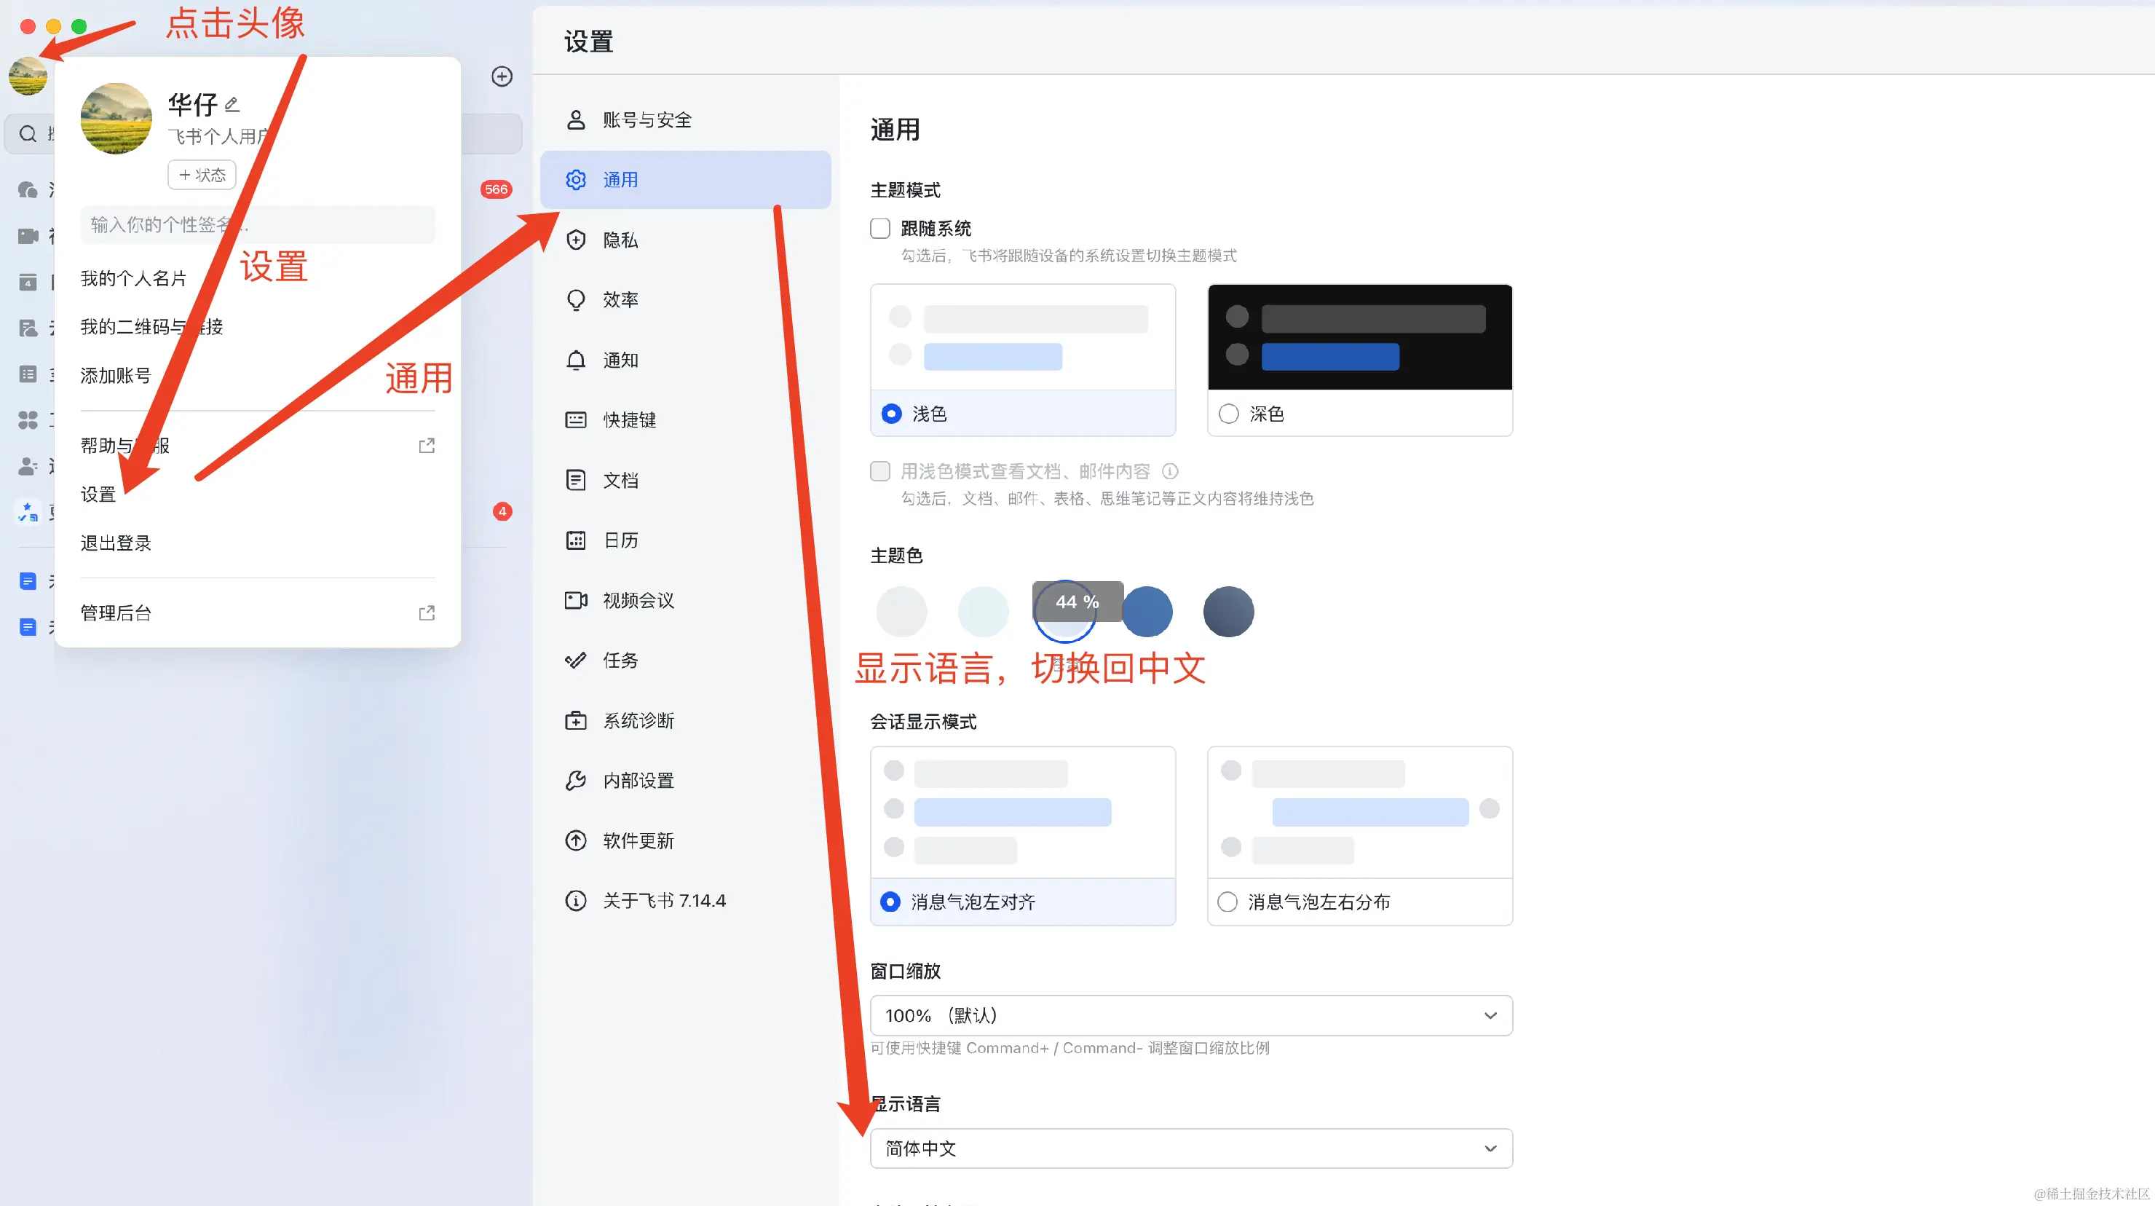Viewport: 2155px width, 1206px height.
Task: Expand the 窗口缩放 100% dropdown
Action: pos(1190,1015)
